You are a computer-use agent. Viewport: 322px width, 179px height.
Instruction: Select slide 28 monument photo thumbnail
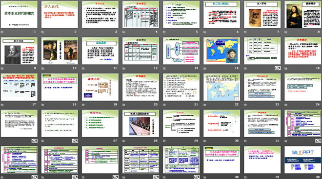[x=141, y=124]
